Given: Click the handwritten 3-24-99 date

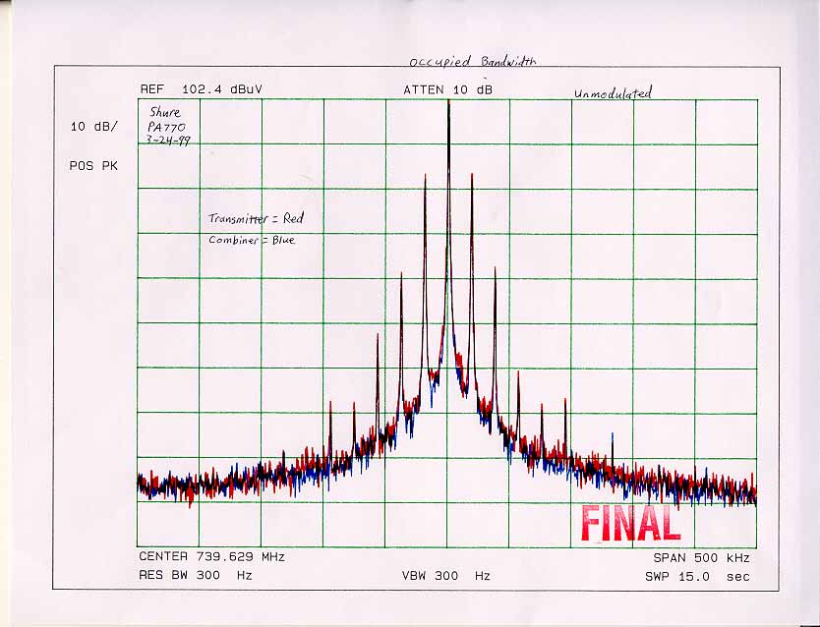Looking at the screenshot, I should click(x=167, y=142).
